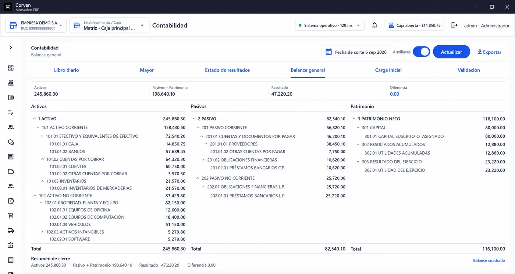Open the Sistema operativo status dropdown
This screenshot has width=515, height=274.
(330, 25)
